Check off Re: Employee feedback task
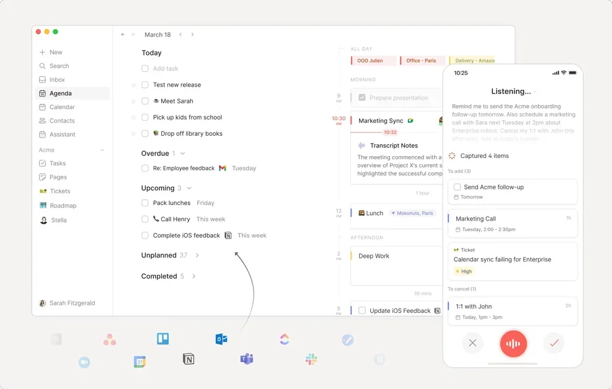Viewport: 612px width, 389px height. pyautogui.click(x=145, y=168)
